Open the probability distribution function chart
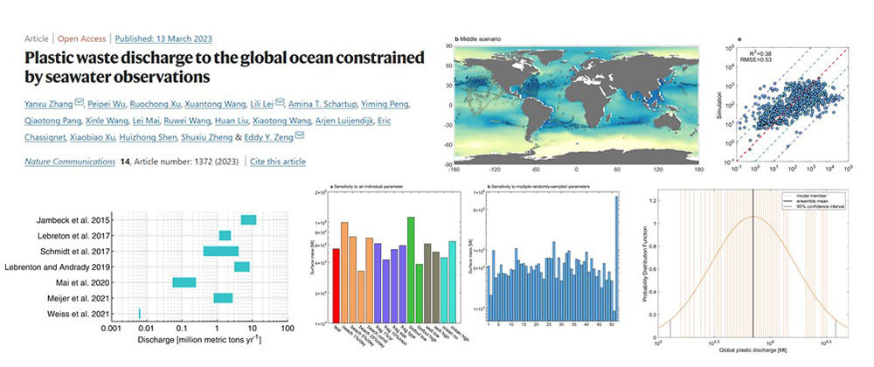Screen dimensions: 874x367 753,263
